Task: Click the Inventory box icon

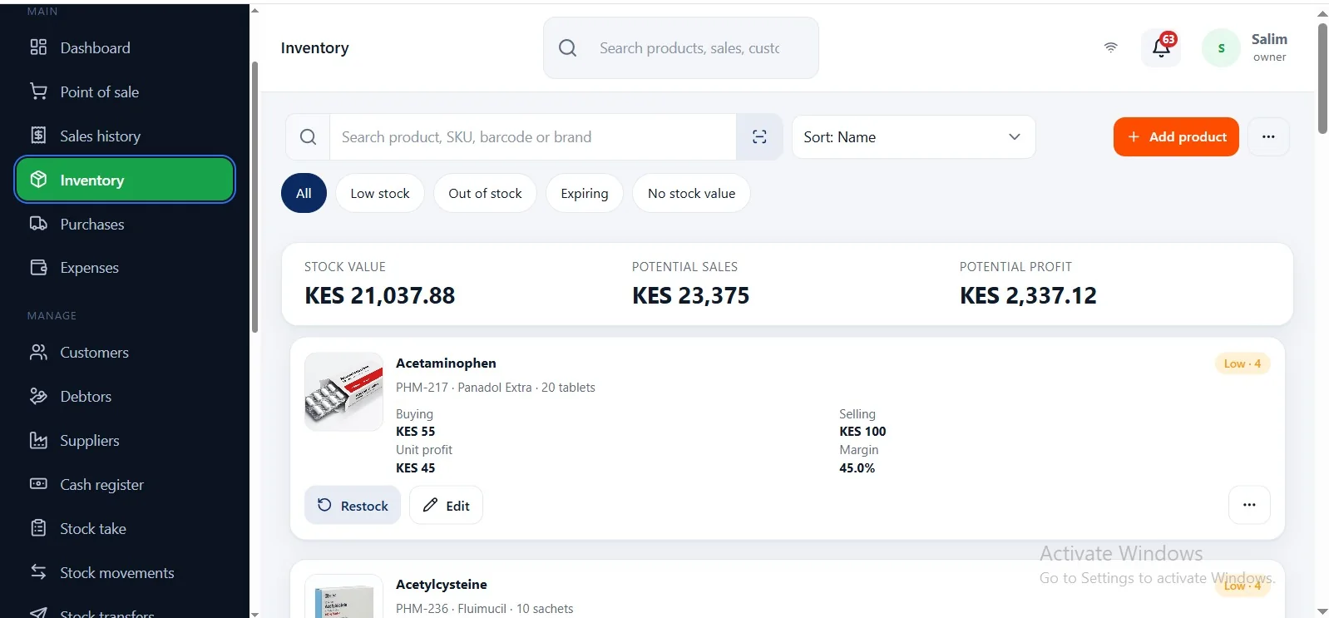Action: pyautogui.click(x=38, y=180)
